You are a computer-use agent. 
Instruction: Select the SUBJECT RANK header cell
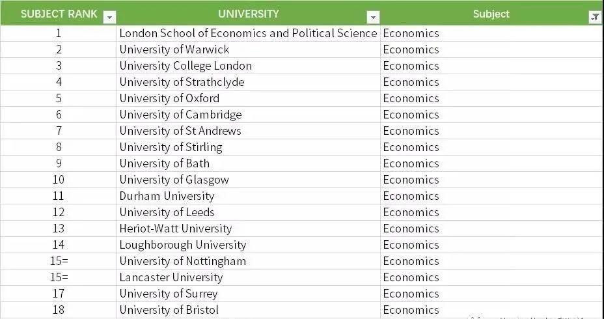(59, 13)
